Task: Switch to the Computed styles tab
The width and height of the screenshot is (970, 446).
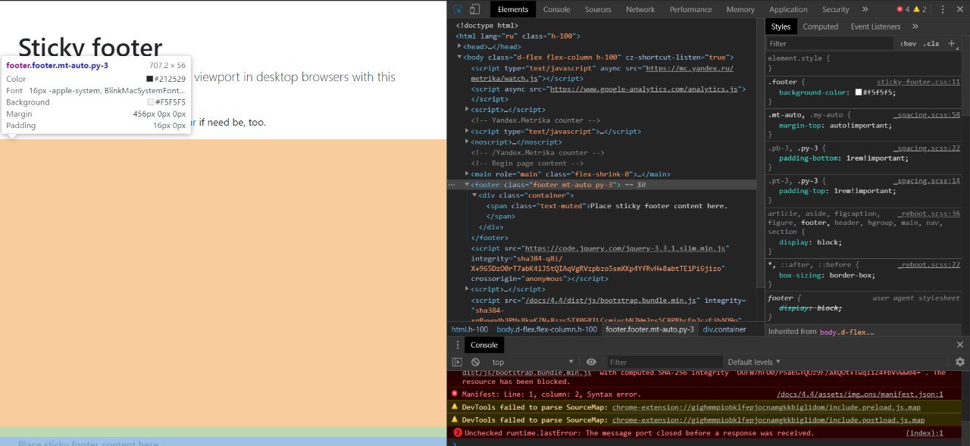Action: 820,27
